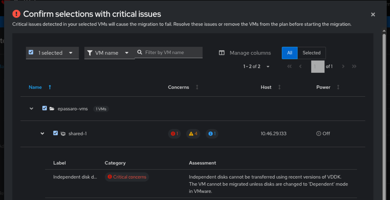
Task: Click the warning concerns badge showing 4
Action: coord(193,134)
